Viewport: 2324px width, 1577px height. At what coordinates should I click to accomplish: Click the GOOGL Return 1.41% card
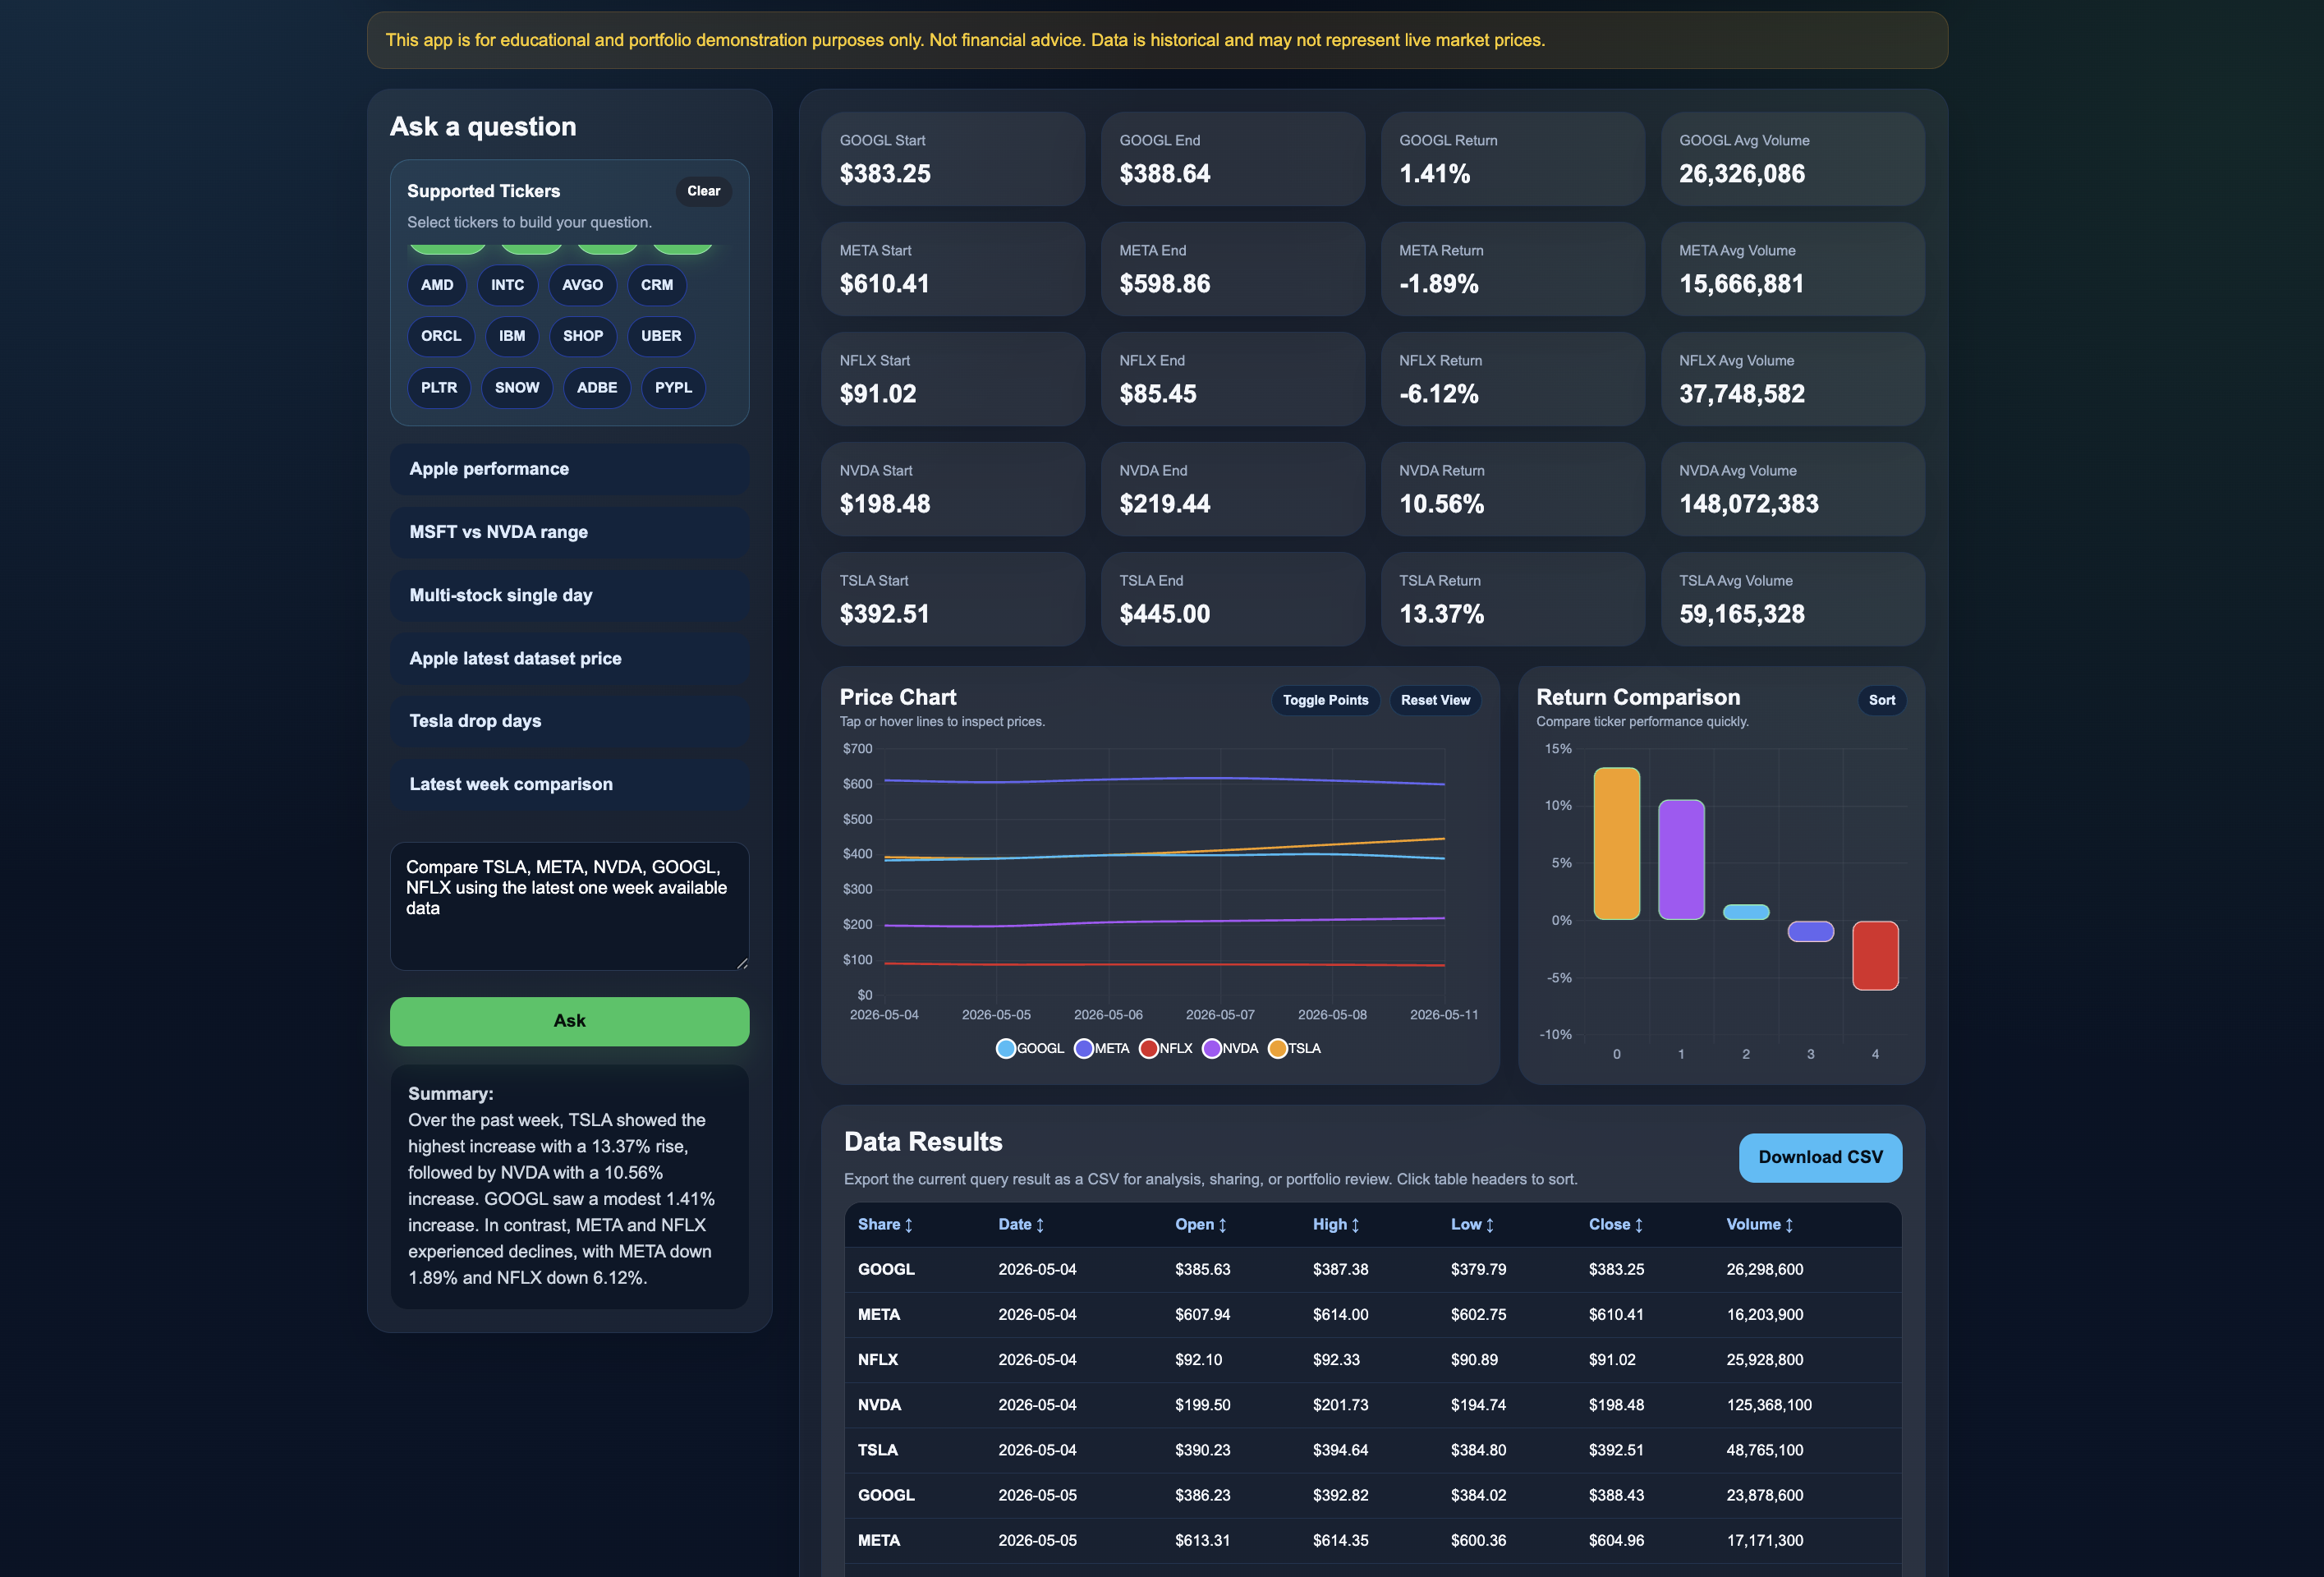(x=1512, y=159)
